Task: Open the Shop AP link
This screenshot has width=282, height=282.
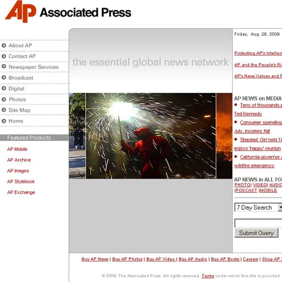Action: (x=271, y=259)
